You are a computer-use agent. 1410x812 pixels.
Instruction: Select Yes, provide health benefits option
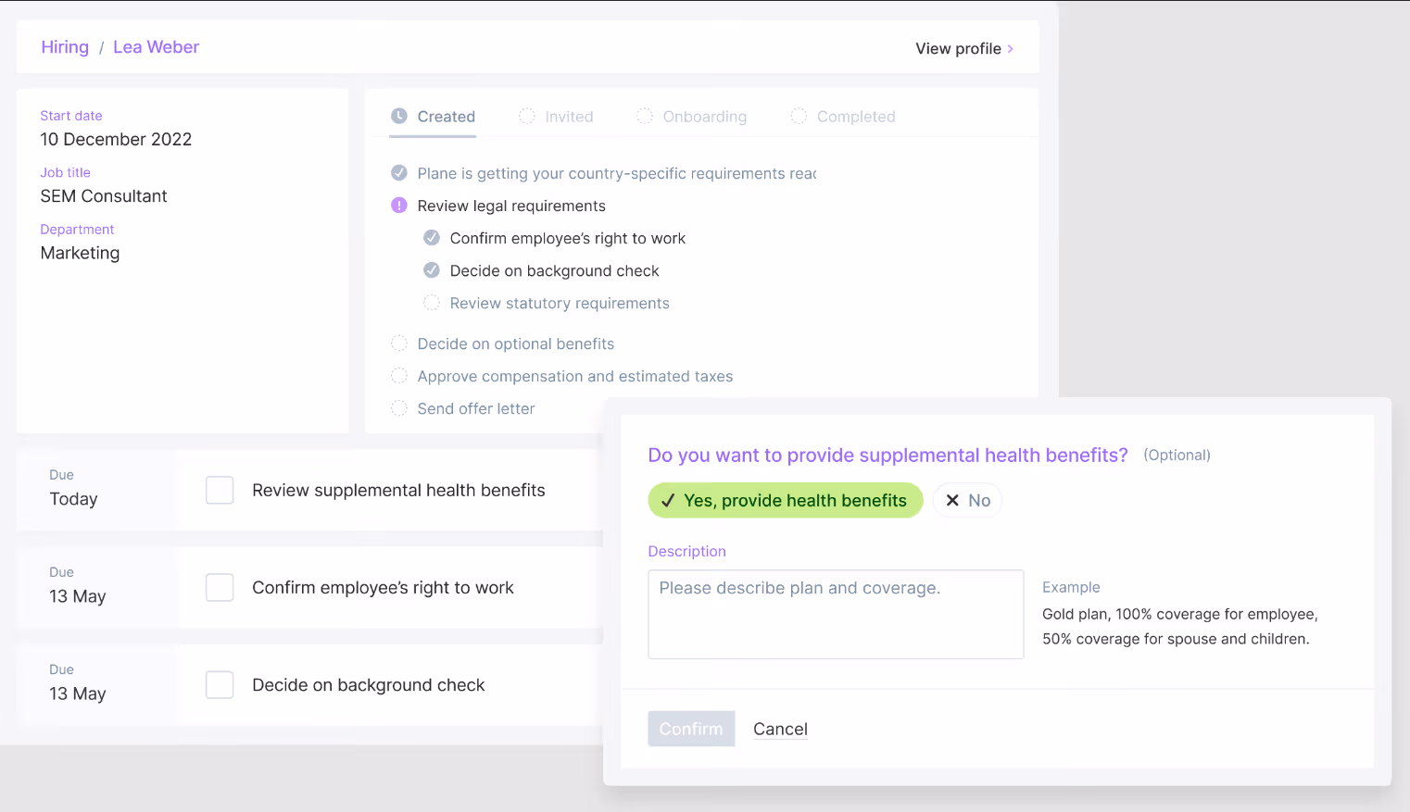pos(786,500)
